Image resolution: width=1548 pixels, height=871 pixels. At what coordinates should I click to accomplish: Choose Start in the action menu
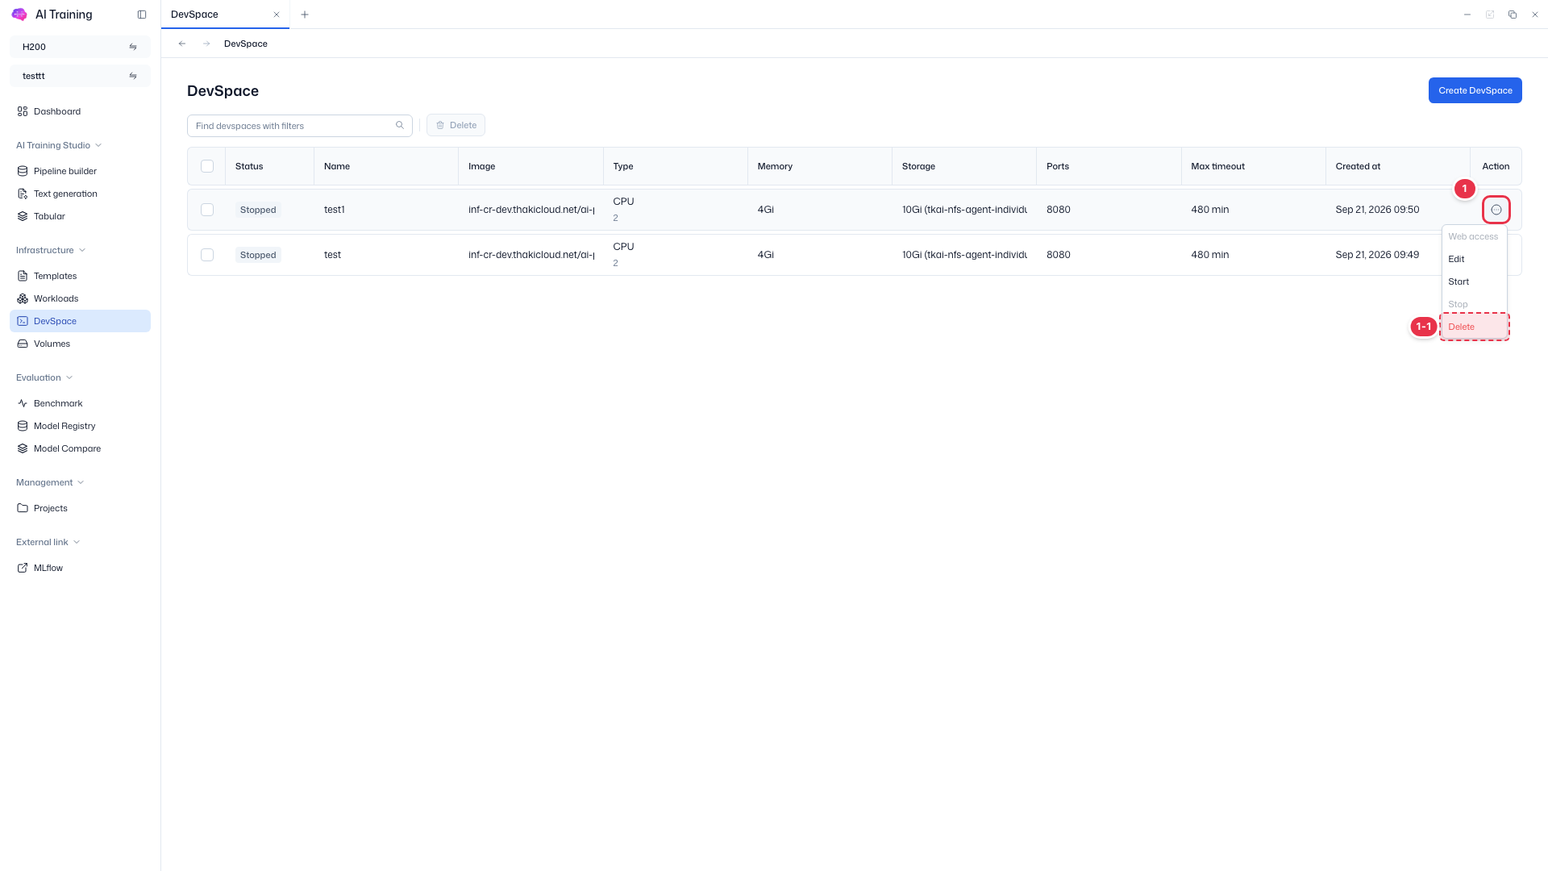click(1474, 281)
